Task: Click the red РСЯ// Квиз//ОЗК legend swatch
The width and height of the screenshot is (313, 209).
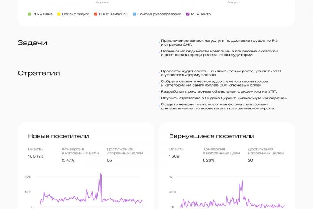Action: click(x=96, y=14)
